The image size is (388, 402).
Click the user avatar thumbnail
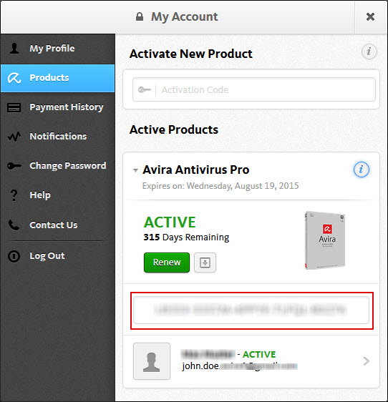pos(152,361)
